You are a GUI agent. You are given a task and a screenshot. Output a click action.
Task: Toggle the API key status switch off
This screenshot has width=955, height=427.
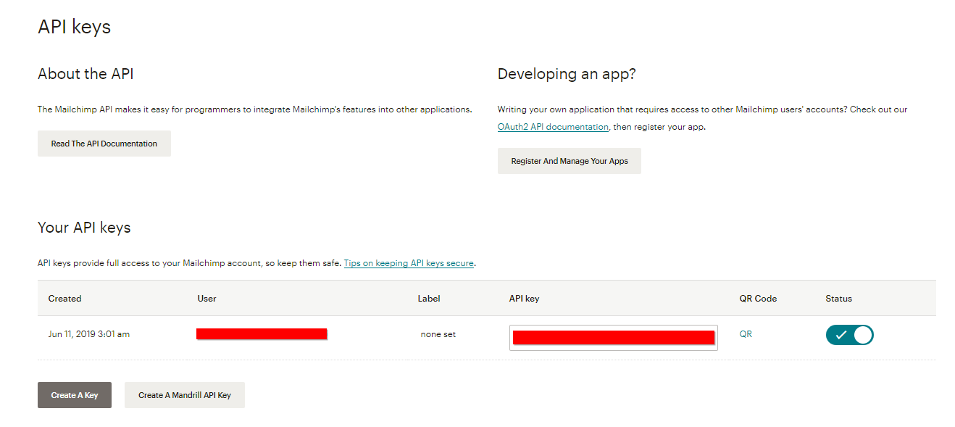tap(850, 335)
